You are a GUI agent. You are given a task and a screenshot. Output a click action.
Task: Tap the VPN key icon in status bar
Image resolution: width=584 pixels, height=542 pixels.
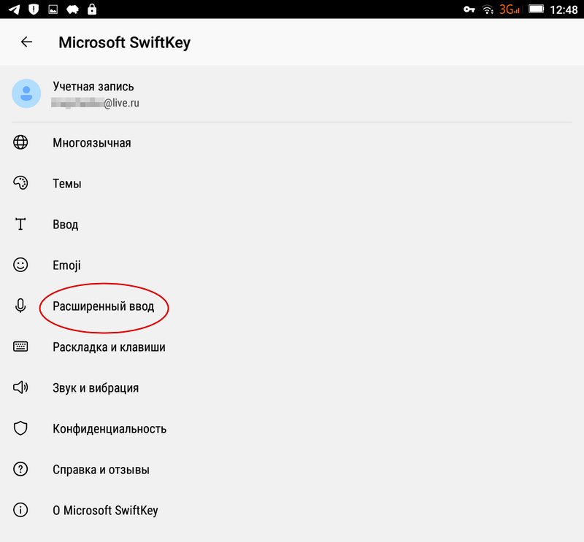coord(469,9)
